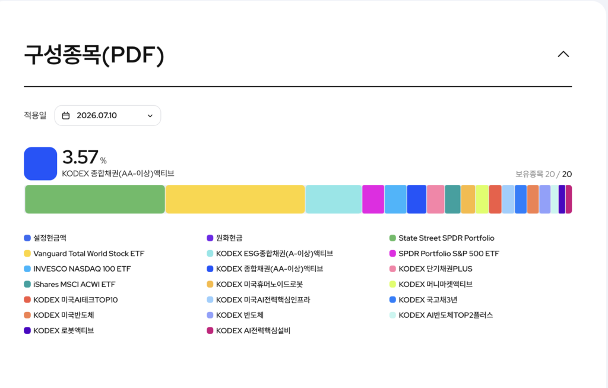Click the KODEX 국고채3년 legend entry
Image resolution: width=608 pixels, height=388 pixels.
(423, 299)
